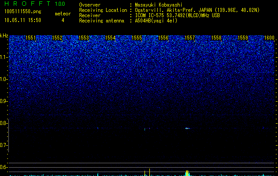Click the 1.0 kHz frequency tick label
Image resolution: width=278 pixels, height=176 pixels.
[4, 79]
